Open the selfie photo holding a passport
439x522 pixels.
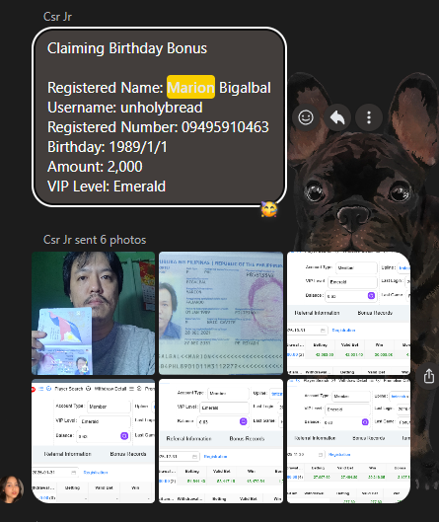point(93,313)
